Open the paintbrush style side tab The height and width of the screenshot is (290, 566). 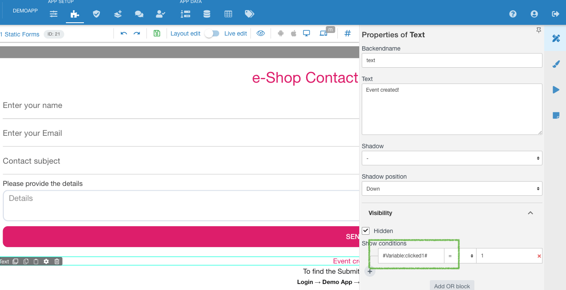(x=556, y=64)
